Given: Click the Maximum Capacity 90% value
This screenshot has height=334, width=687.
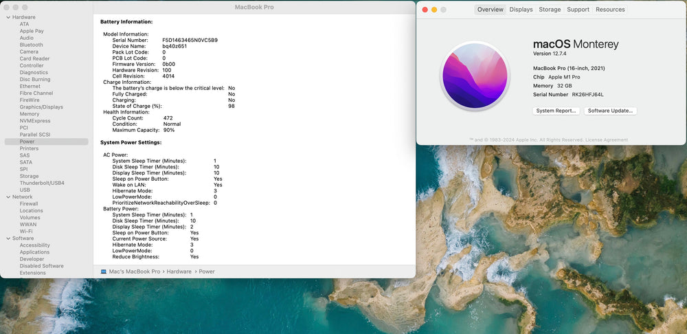Looking at the screenshot, I should [169, 130].
